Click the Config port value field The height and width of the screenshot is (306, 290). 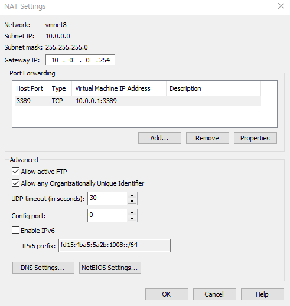[x=107, y=215]
